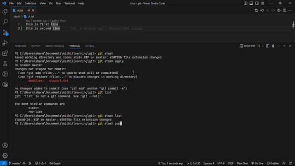Click Plain Text language mode
Image resolution: width=295 pixels, height=166 pixels.
(242, 163)
